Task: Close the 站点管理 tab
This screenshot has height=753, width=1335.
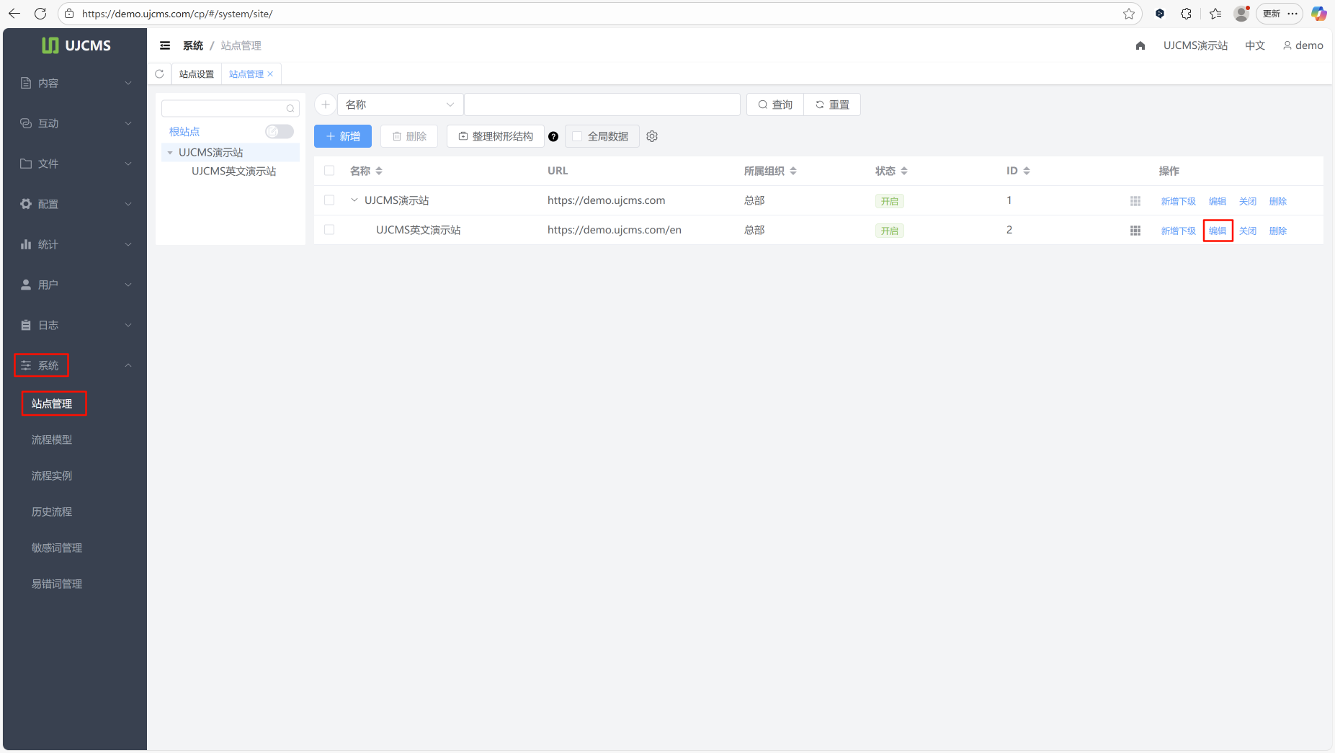Action: click(x=271, y=74)
